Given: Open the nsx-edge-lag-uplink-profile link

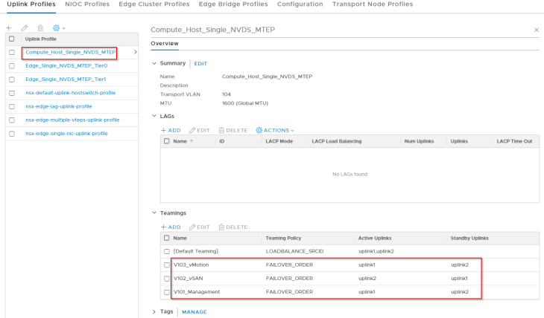Looking at the screenshot, I should [x=58, y=106].
